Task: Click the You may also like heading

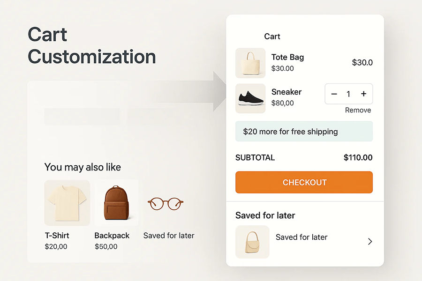Action: tap(83, 167)
